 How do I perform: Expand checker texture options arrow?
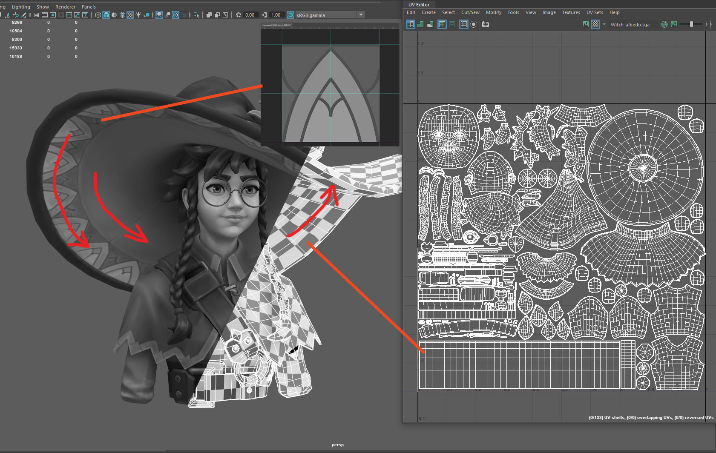click(604, 24)
